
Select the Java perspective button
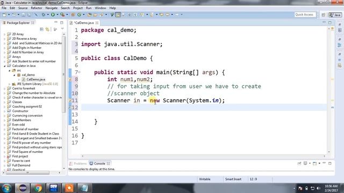pos(335,14)
